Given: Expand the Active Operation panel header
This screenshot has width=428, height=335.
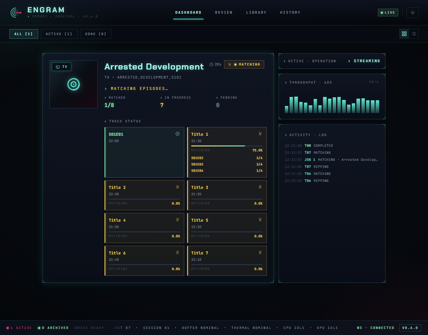Looking at the screenshot, I should [310, 61].
